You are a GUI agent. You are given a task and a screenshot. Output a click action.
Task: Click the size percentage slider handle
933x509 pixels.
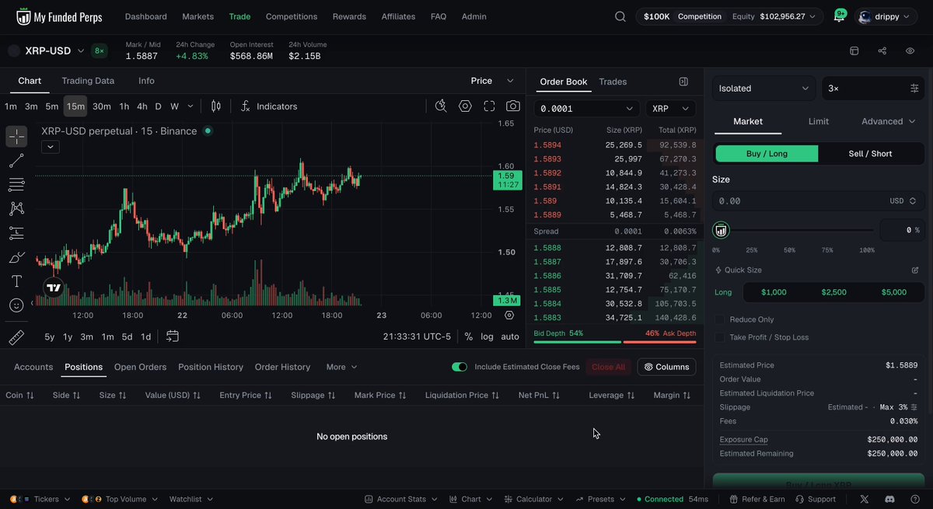click(x=721, y=230)
